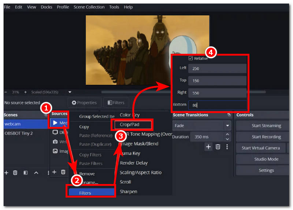293x210 pixels.
Task: Increase transition duration with up arrow
Action: point(227,134)
